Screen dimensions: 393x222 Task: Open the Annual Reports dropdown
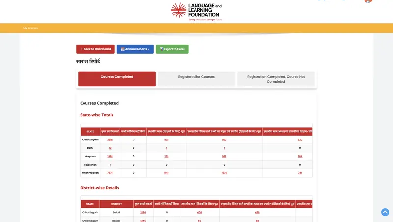[x=135, y=49]
